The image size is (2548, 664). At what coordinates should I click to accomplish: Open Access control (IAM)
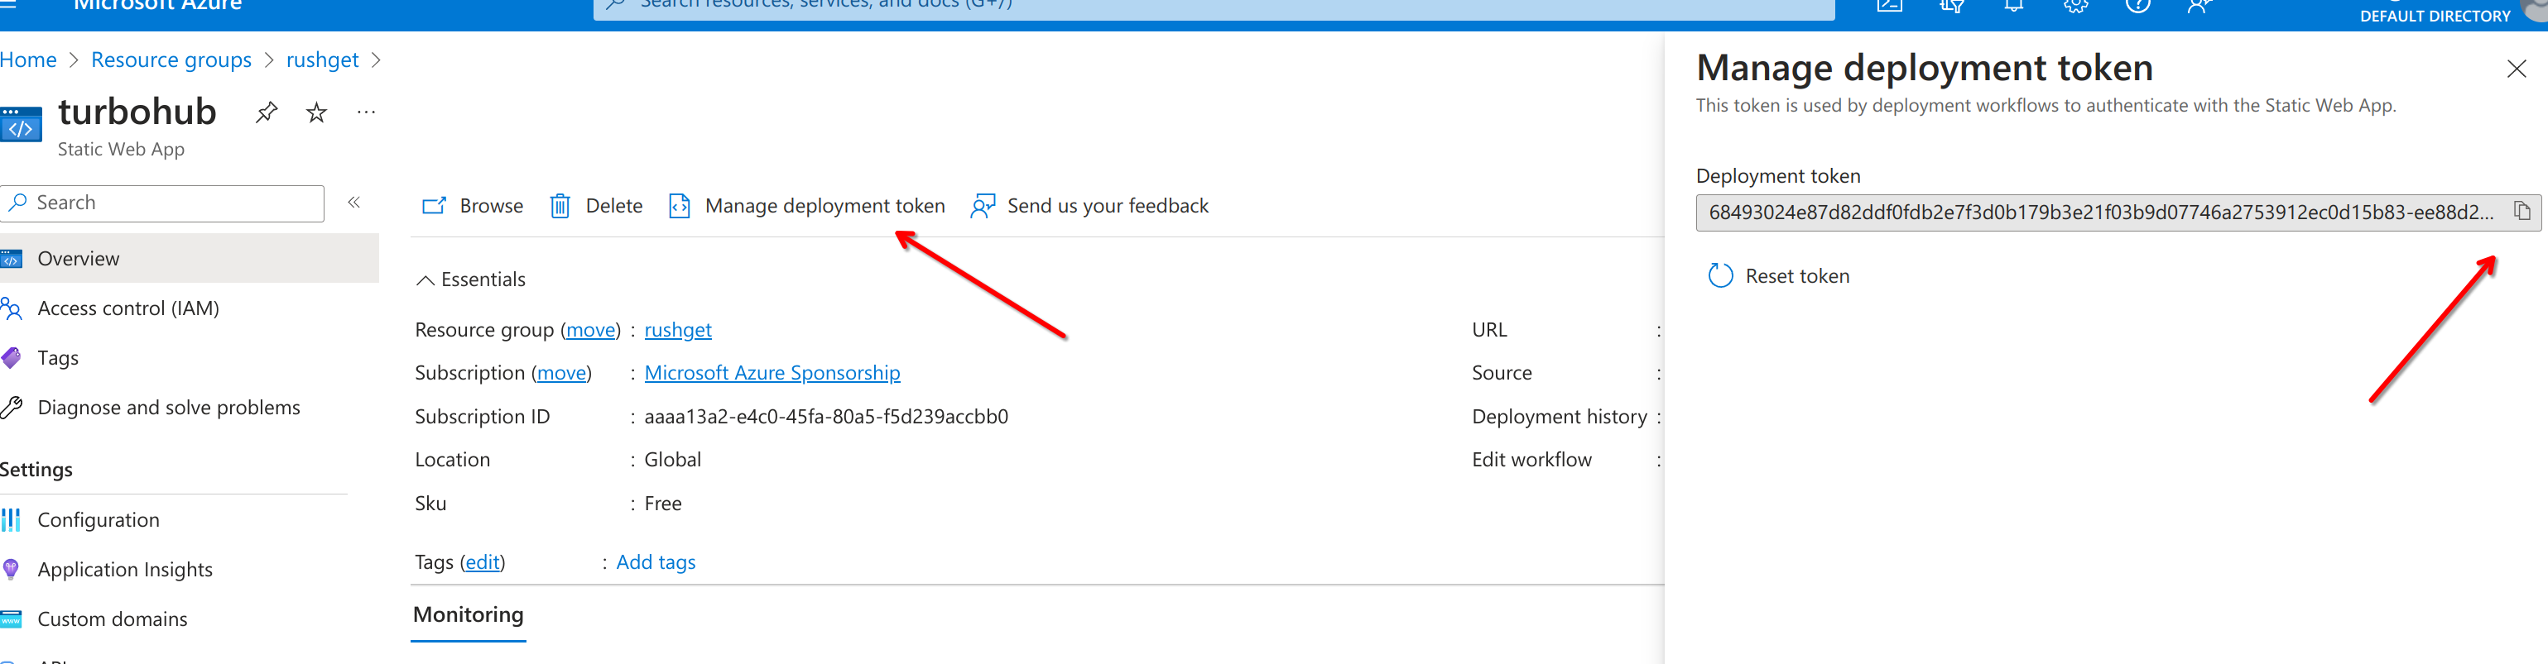click(x=128, y=308)
